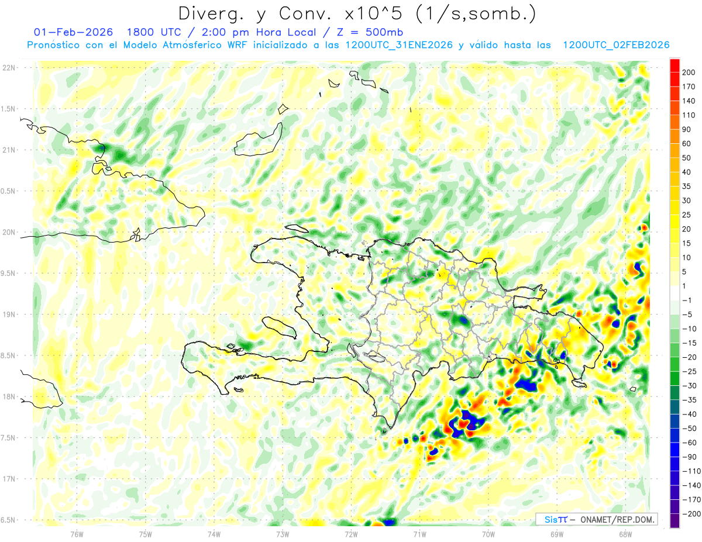Click the '72W' longitude label
The height and width of the screenshot is (542, 702).
pos(351,533)
